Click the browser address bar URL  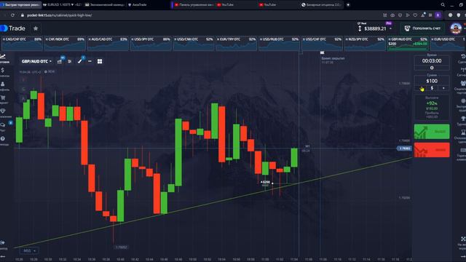[x=60, y=15]
